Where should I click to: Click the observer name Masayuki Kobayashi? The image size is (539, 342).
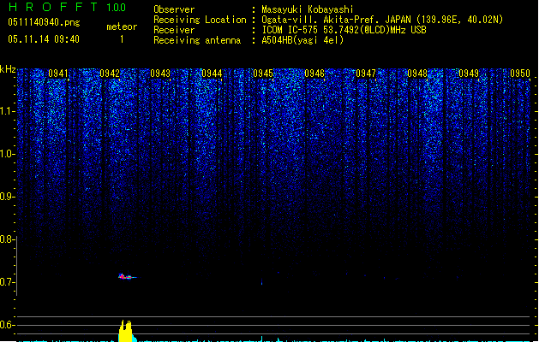point(307,9)
